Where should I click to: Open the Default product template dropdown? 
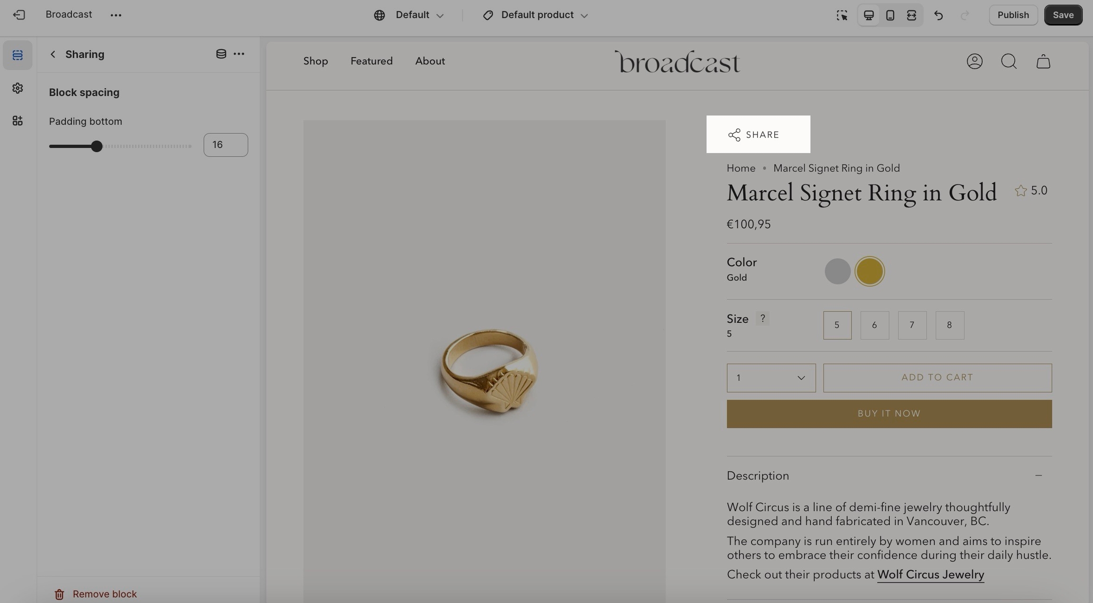pyautogui.click(x=536, y=15)
